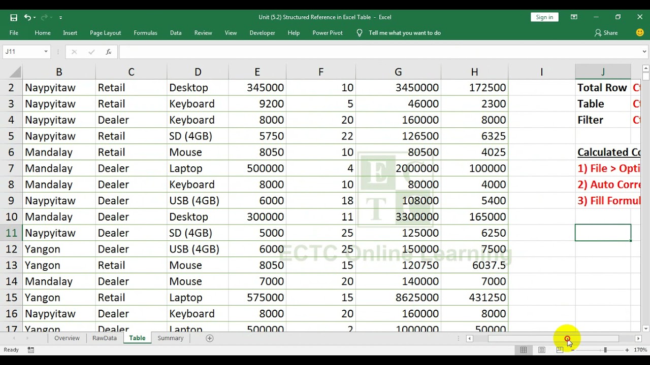Click the zoom slider handle
The height and width of the screenshot is (365, 650).
point(605,350)
